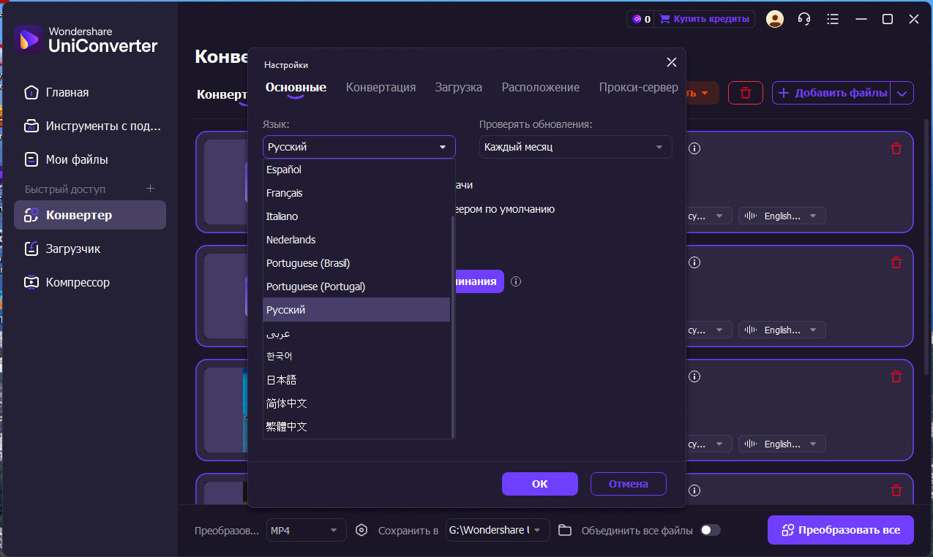Expand the update check frequency dropdown
This screenshot has height=557, width=933.
pyautogui.click(x=575, y=147)
